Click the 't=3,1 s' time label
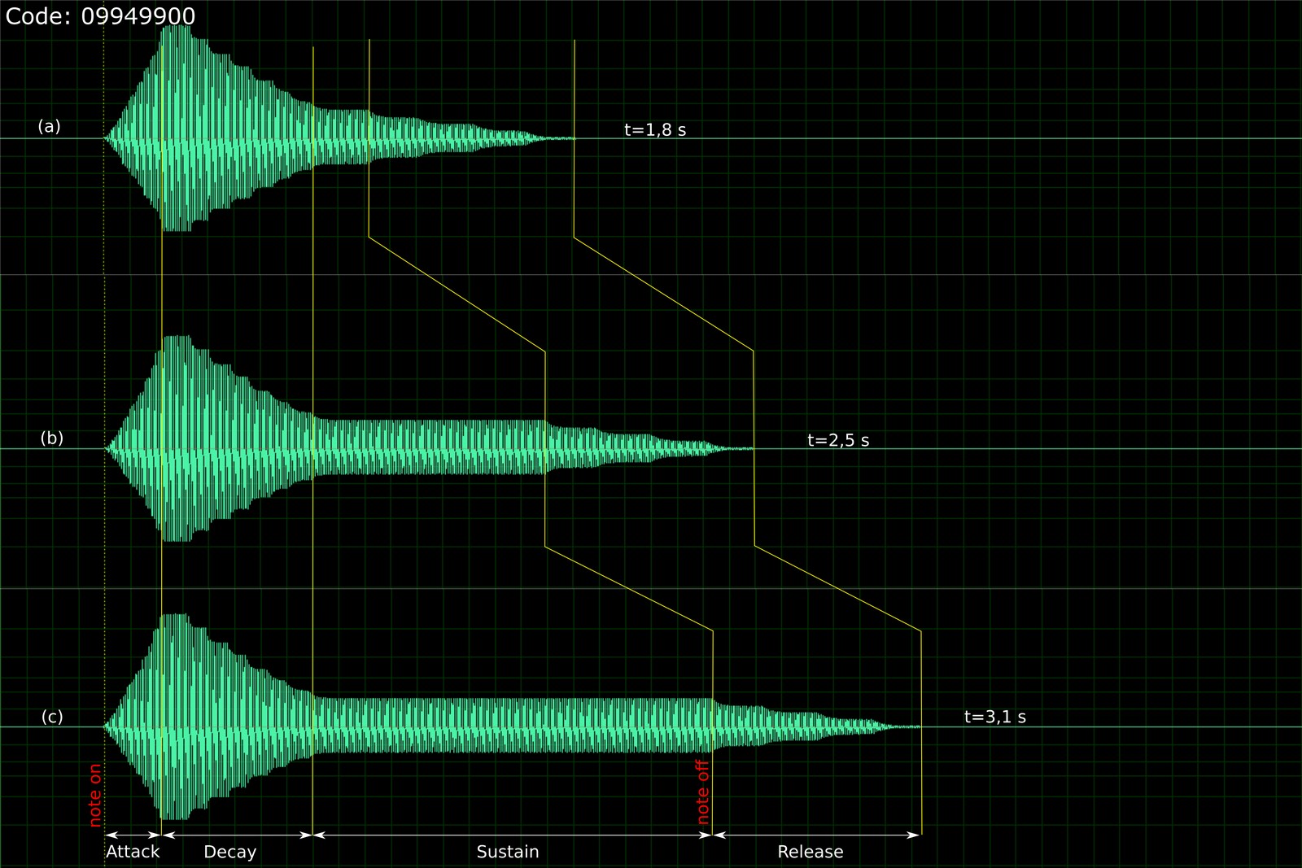 (995, 717)
